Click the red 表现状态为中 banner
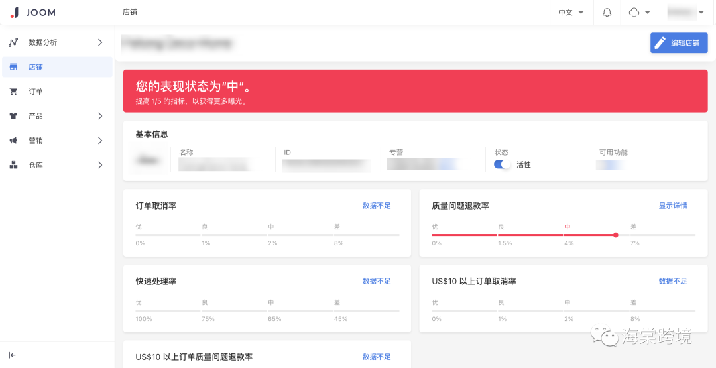Image resolution: width=716 pixels, height=368 pixels. point(416,91)
